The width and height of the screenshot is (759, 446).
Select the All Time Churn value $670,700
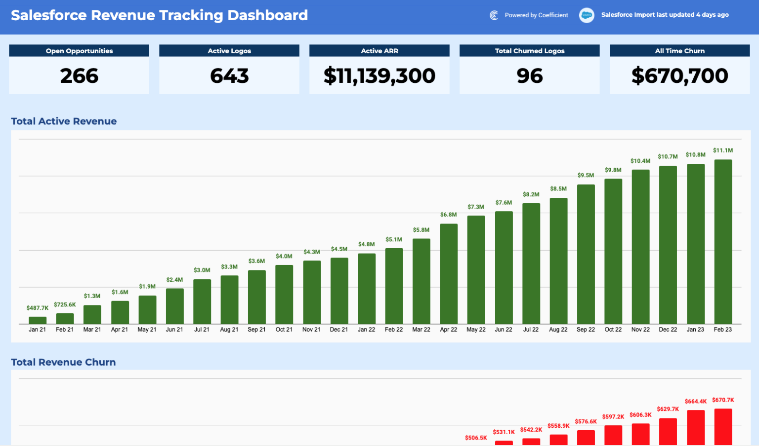[679, 76]
